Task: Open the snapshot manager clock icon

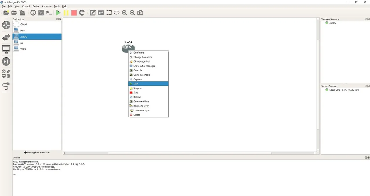Action: tap(33, 13)
